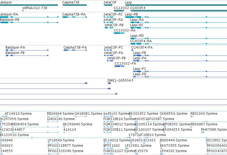Click the RE09994.5prime EST label

(60, 114)
